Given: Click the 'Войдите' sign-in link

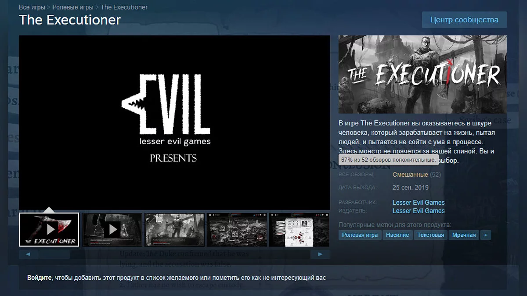Looking at the screenshot, I should coord(40,278).
